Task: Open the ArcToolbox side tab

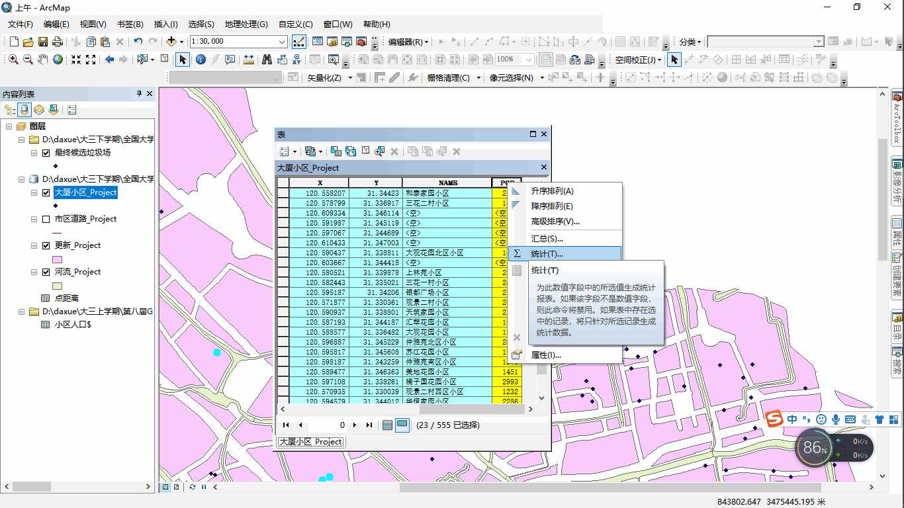Action: pyautogui.click(x=897, y=118)
